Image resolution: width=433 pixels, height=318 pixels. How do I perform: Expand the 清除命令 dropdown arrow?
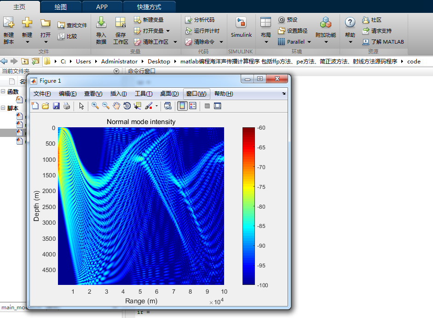pos(221,42)
